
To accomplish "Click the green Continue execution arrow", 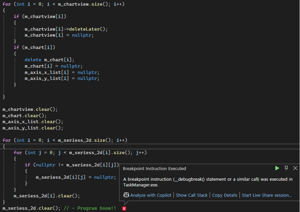I will [x=277, y=168].
